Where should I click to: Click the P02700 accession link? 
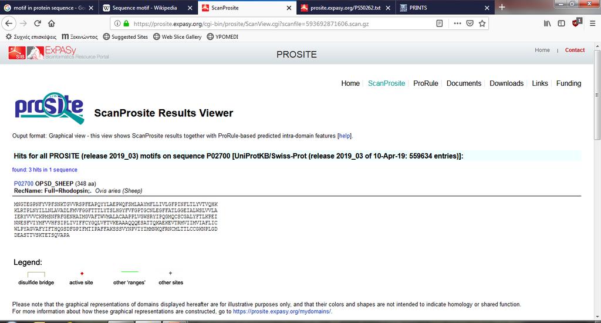point(23,184)
